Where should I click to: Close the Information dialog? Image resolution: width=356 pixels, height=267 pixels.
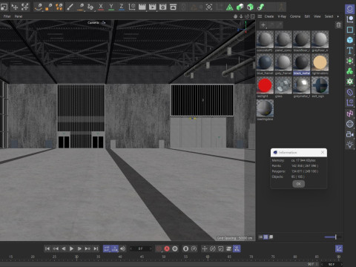[x=323, y=152]
